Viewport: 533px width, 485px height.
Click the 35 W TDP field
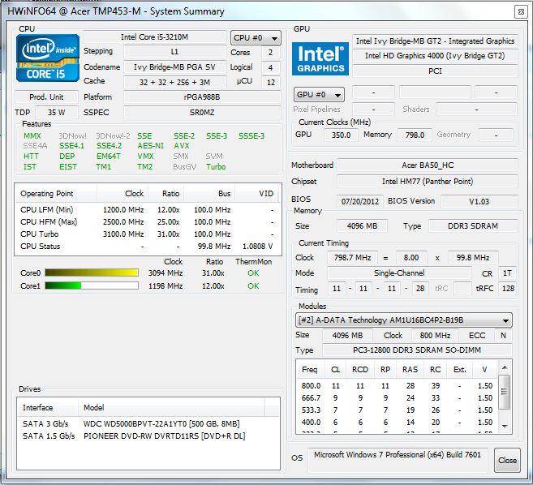[57, 112]
